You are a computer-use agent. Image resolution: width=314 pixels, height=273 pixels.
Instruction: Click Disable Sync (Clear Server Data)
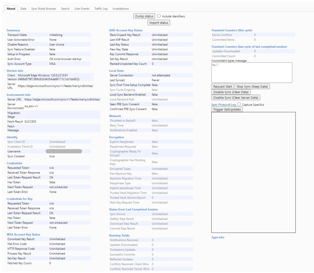tap(236, 97)
